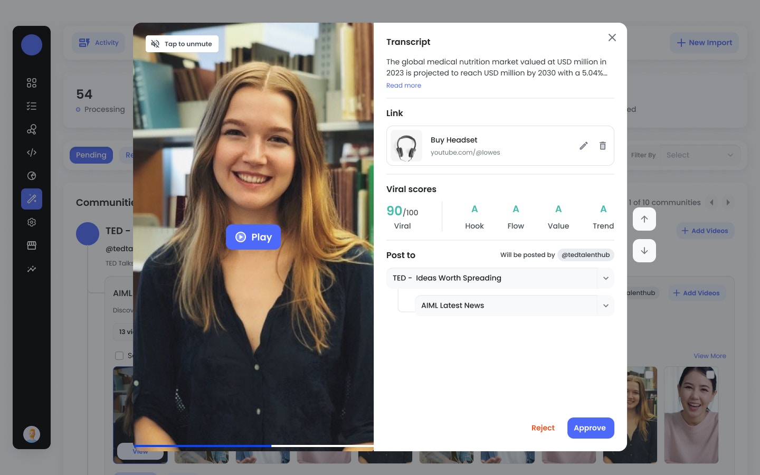
Task: Open the globe chart icon in sidebar
Action: pos(32,176)
